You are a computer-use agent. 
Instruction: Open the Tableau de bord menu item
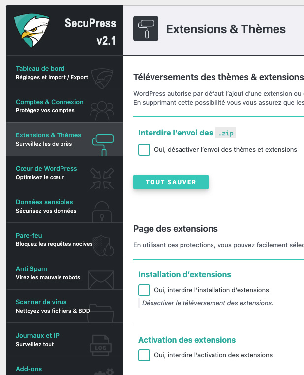[x=40, y=68]
